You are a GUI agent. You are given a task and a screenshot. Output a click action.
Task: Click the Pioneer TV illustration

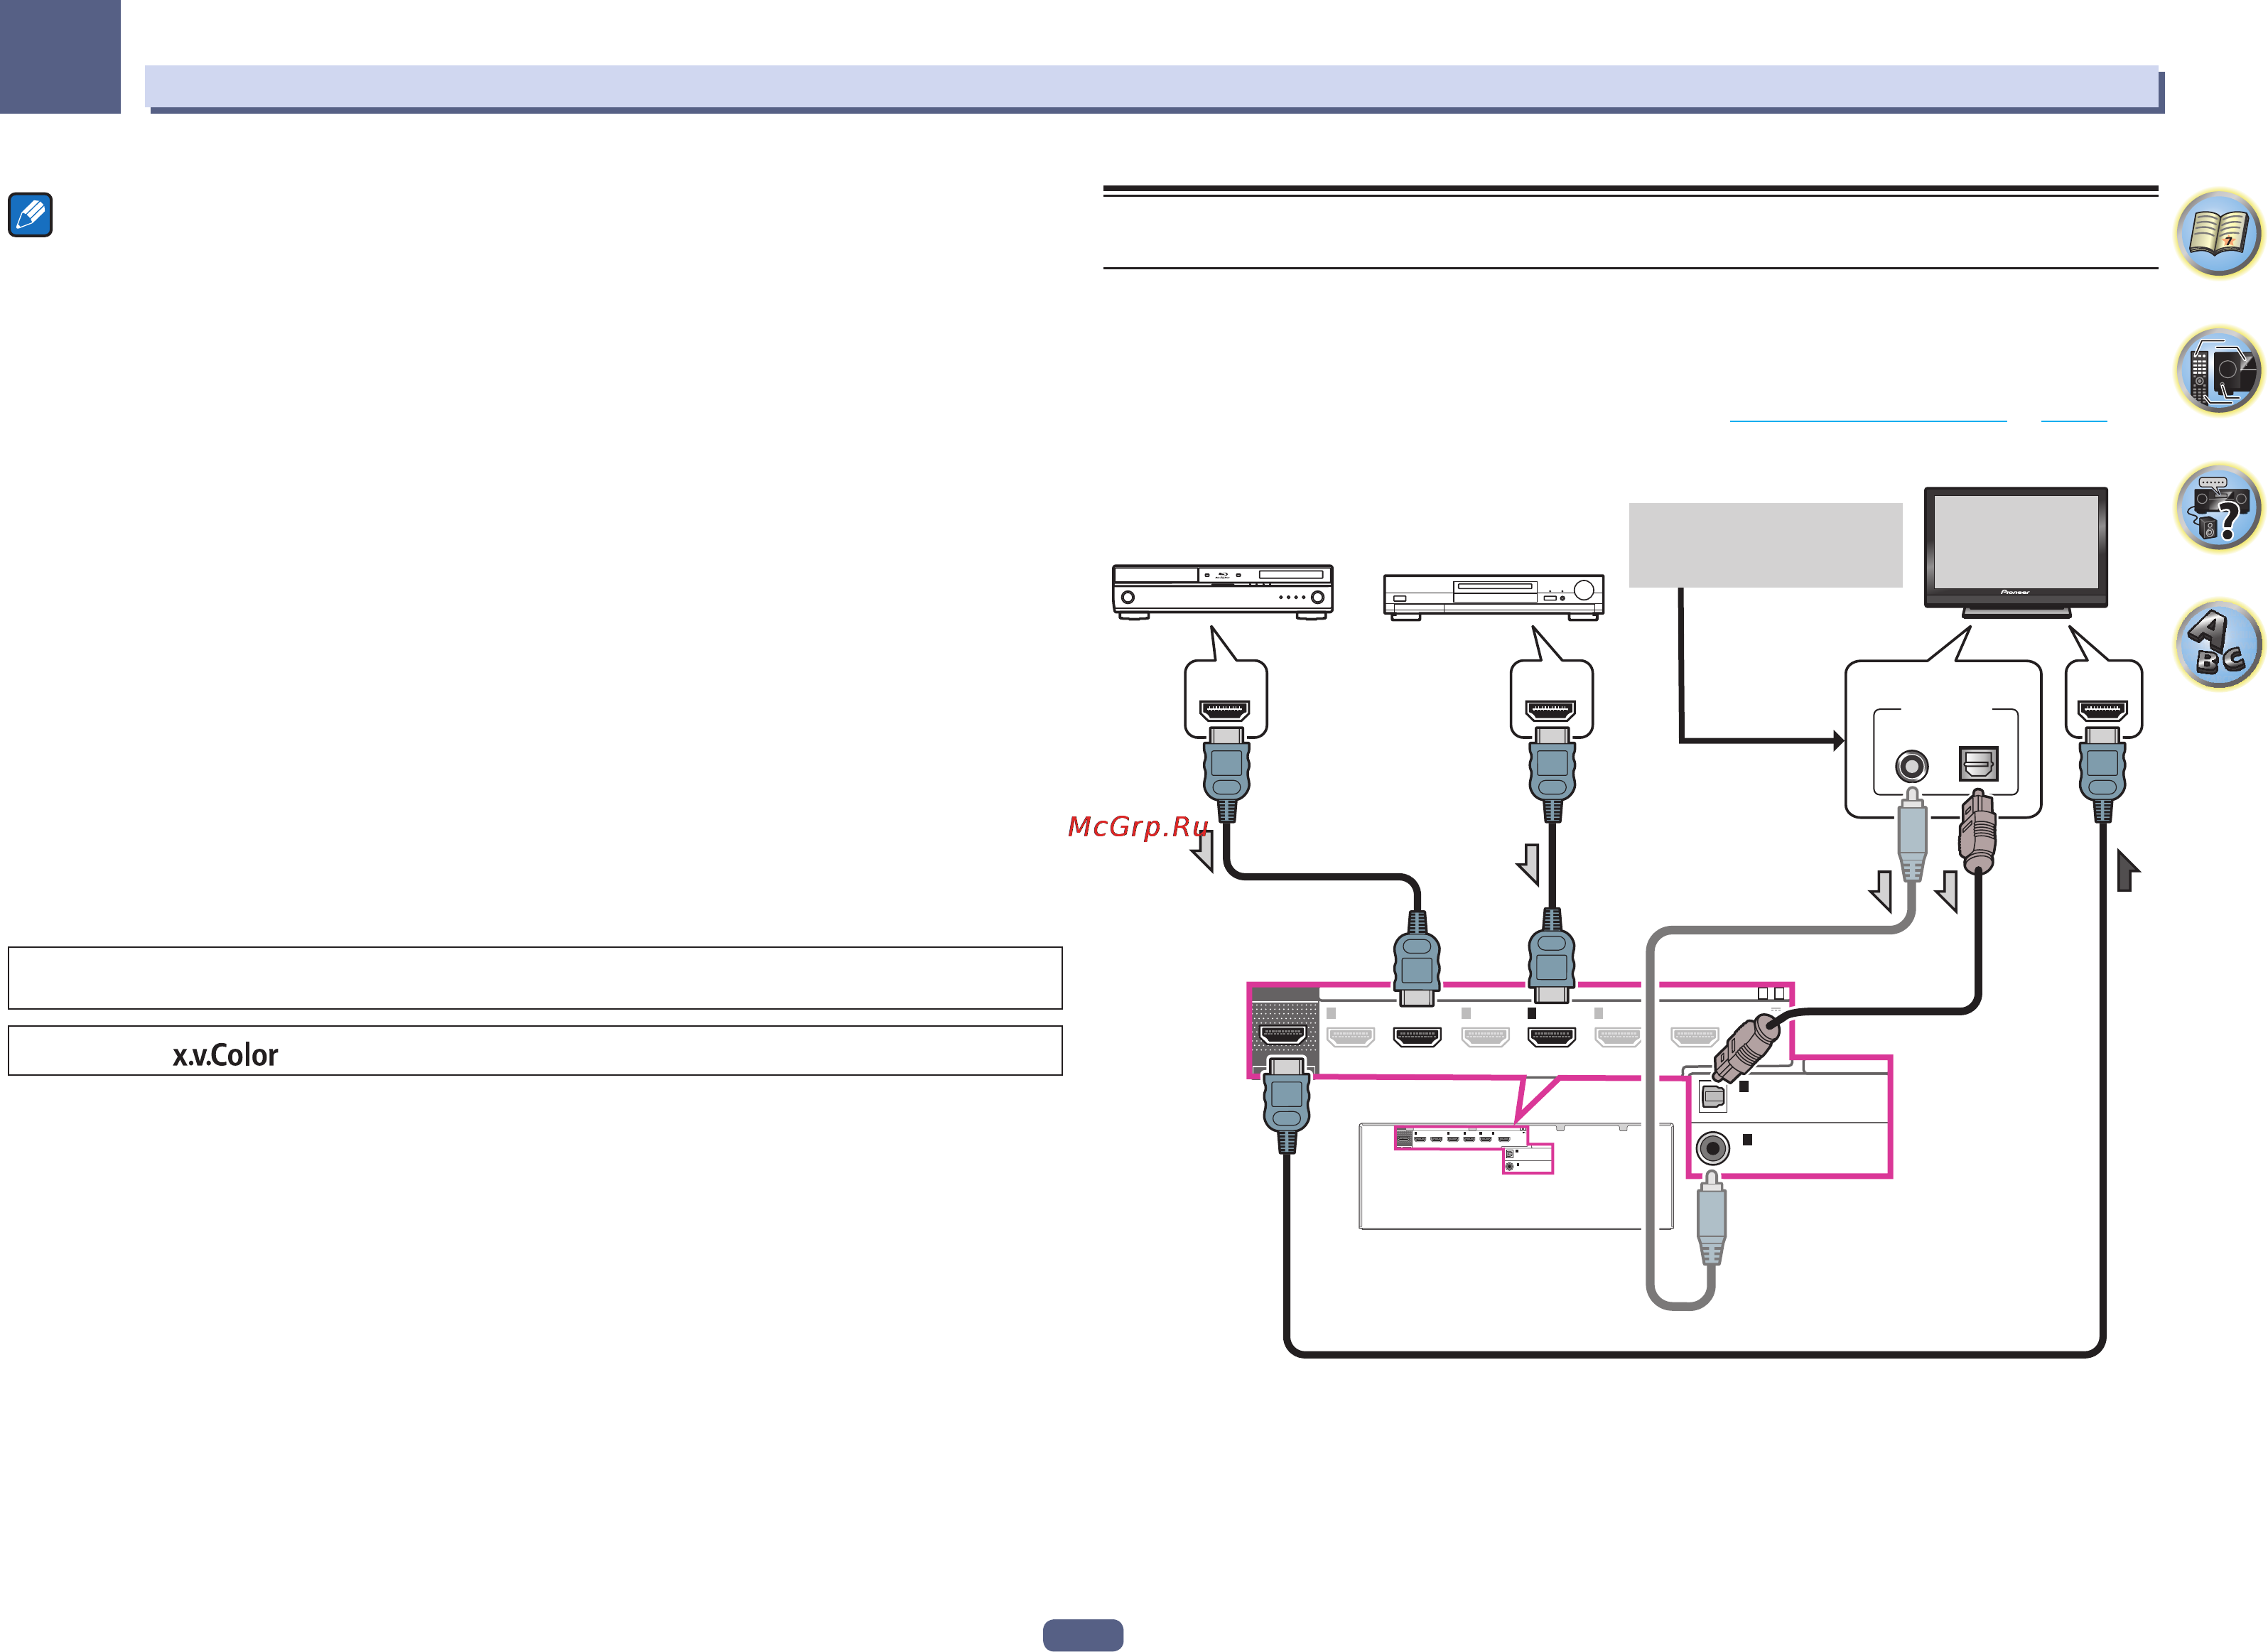[x=2016, y=552]
